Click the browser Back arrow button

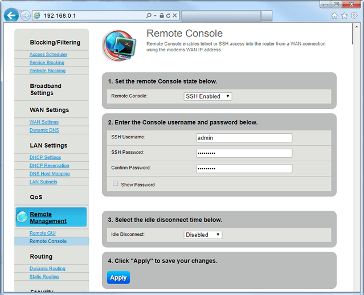tap(11, 15)
